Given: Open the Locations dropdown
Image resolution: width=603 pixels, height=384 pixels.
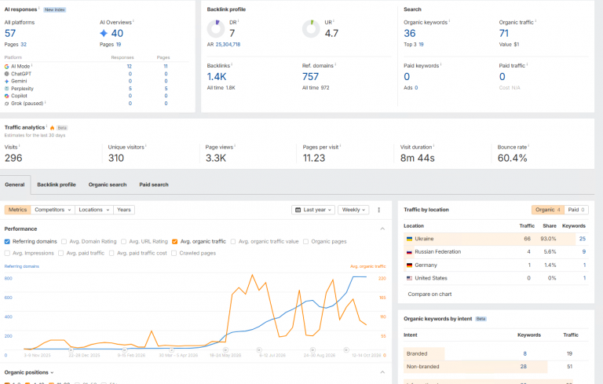Looking at the screenshot, I should coord(94,210).
